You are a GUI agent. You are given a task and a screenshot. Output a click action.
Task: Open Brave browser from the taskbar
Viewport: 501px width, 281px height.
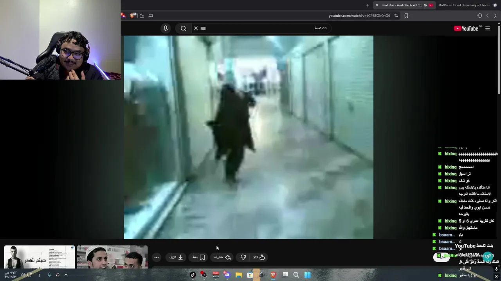(273, 275)
